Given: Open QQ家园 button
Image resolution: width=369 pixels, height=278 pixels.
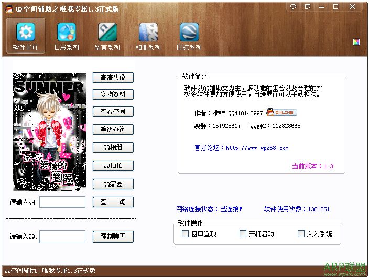Looking at the screenshot, I should [113, 184].
